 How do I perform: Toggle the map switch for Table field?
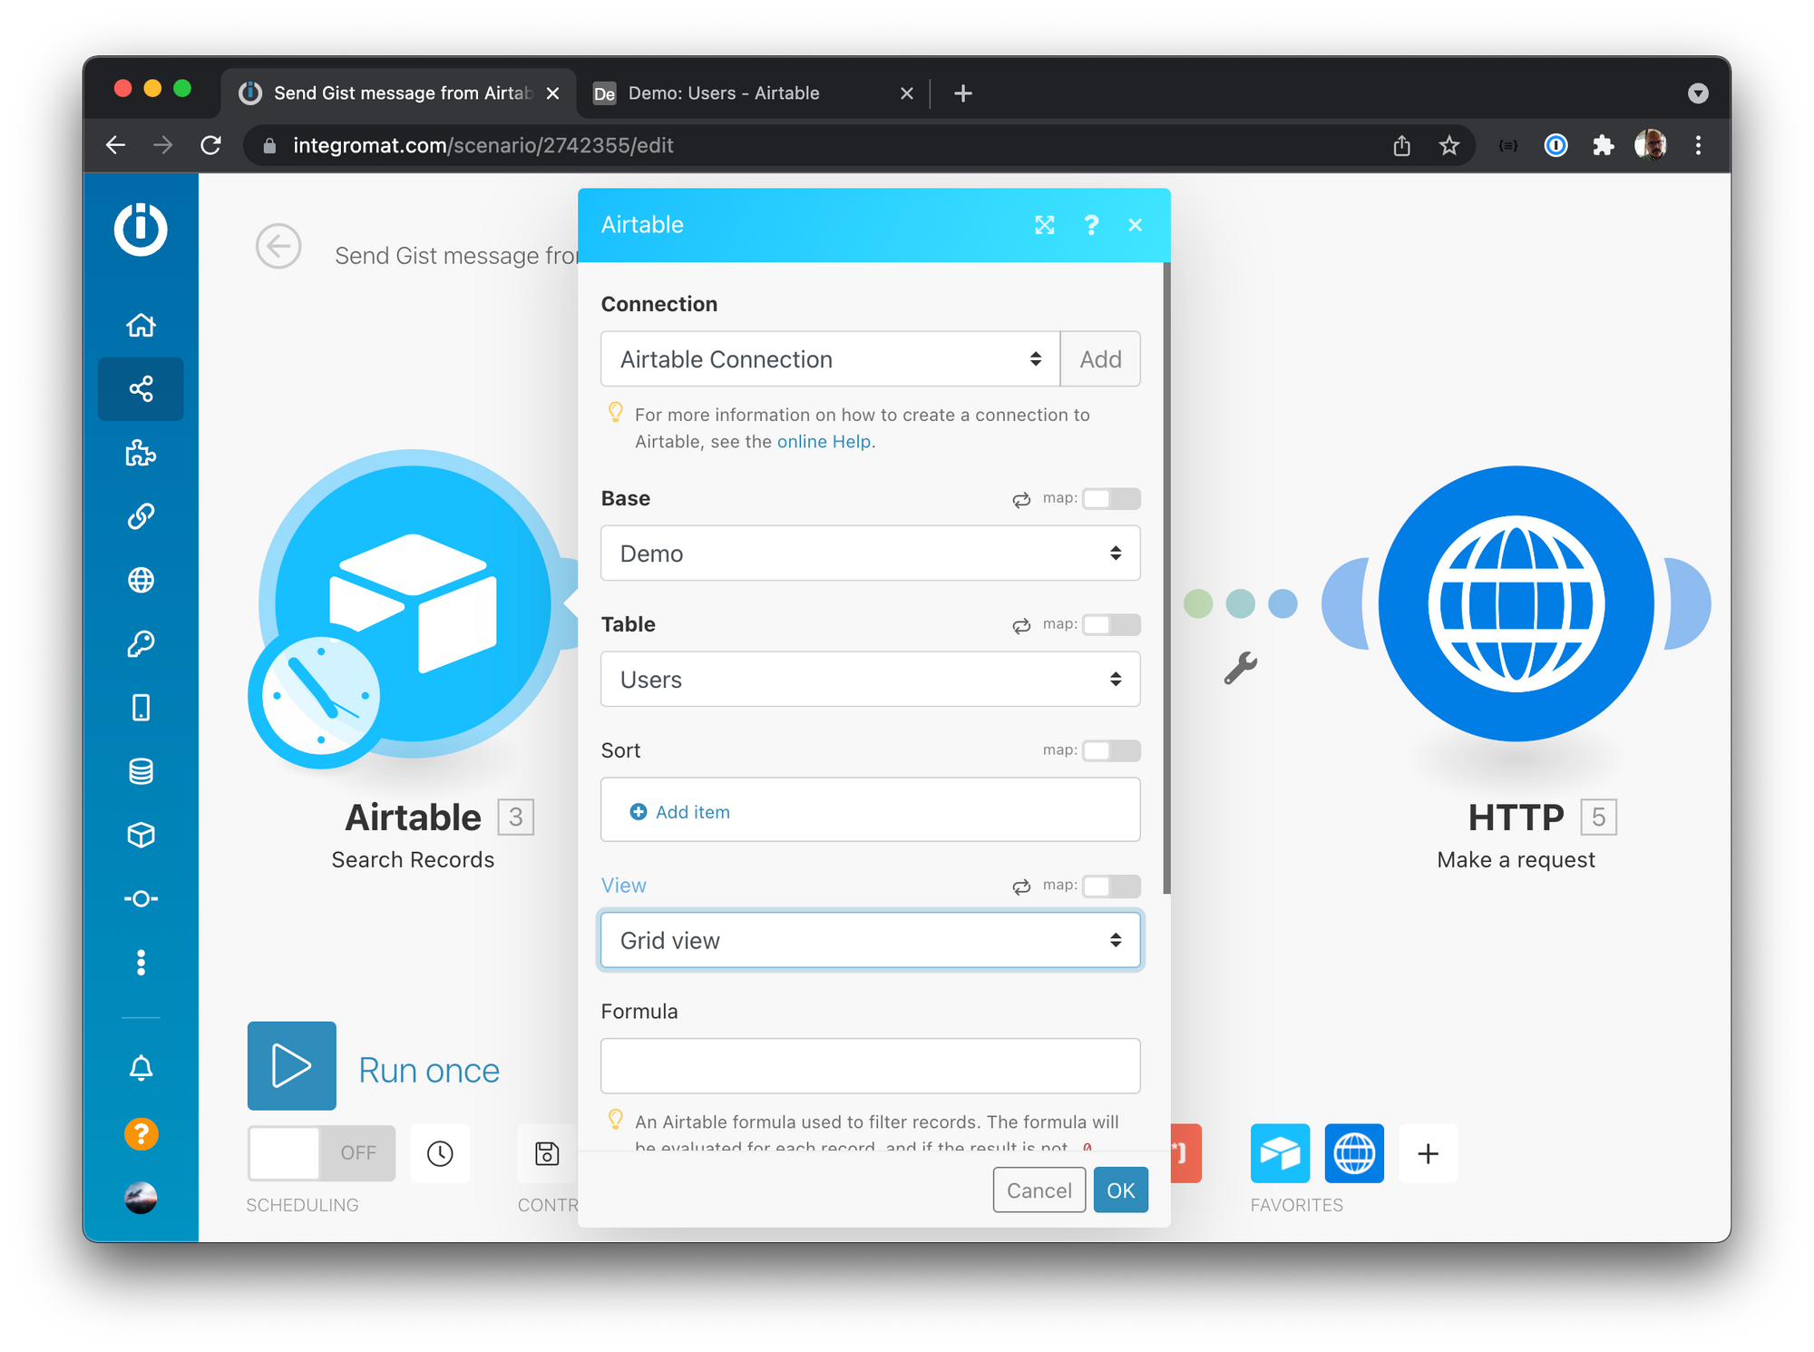[x=1111, y=625]
